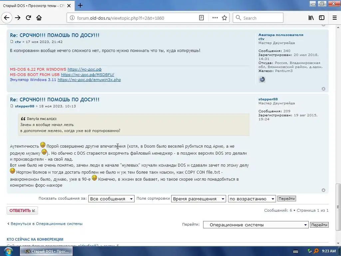The width and height of the screenshot is (341, 256).
Task: Open author stepper88 link under post title
Action: click(25, 106)
